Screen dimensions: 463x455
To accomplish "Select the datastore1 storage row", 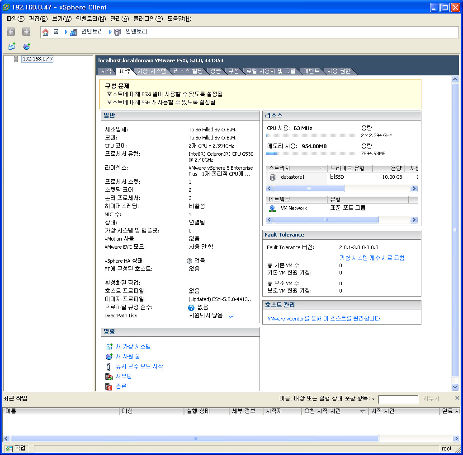I will pos(342,177).
